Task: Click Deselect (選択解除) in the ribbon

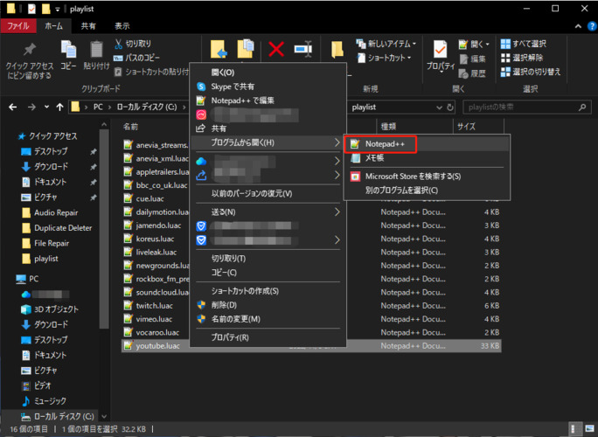Action: coord(522,58)
